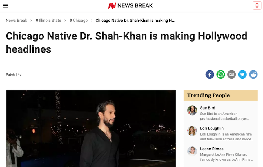
Task: Click Leann Rimes' avatar thumbnail
Action: coord(192,151)
